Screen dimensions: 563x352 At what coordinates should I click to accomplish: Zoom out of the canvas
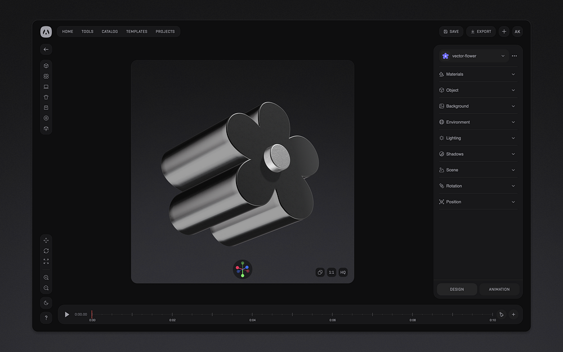[46, 288]
